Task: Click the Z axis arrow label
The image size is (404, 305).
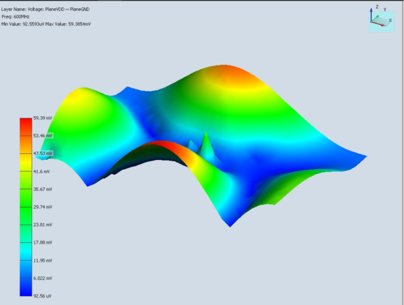Action: coord(377,7)
